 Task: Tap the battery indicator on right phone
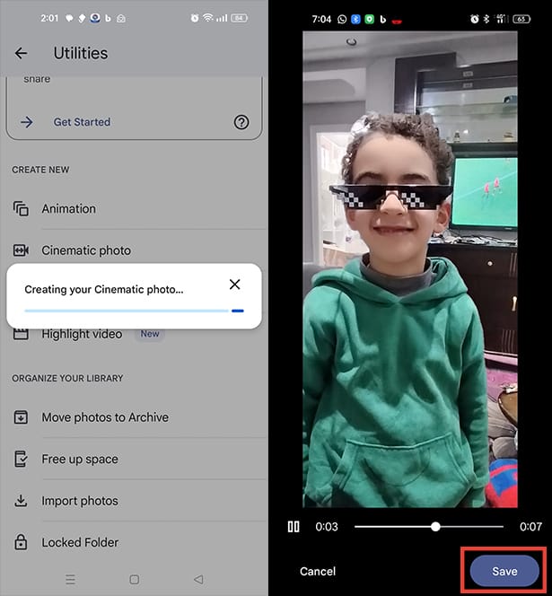521,19
